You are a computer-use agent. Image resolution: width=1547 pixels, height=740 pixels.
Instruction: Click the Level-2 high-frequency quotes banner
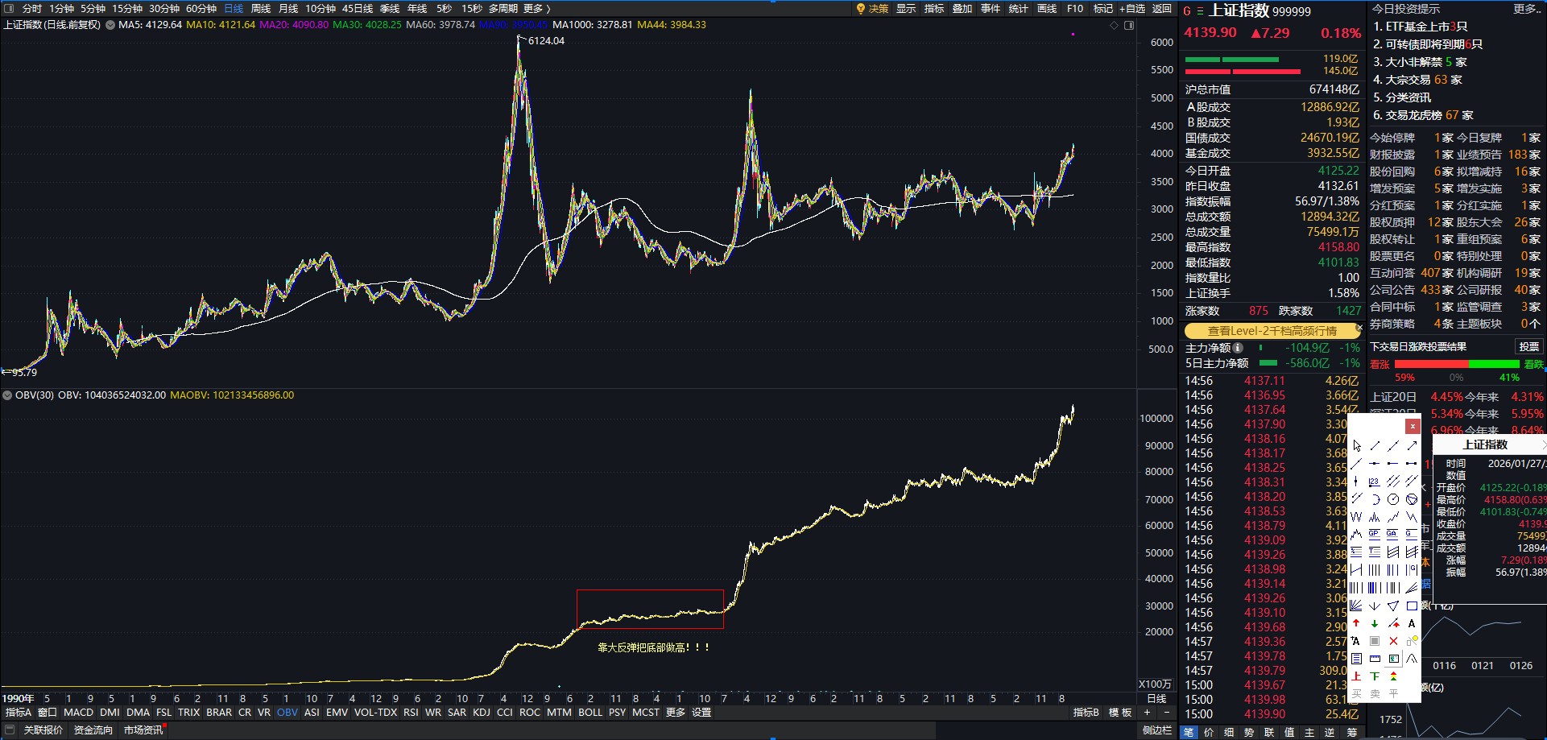(x=1271, y=331)
